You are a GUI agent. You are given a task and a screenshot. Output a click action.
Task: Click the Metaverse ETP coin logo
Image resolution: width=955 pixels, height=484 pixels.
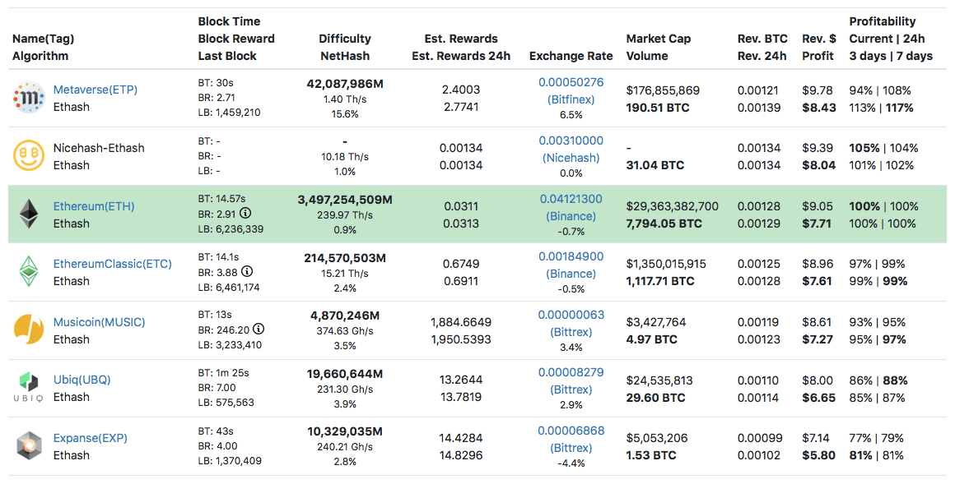(x=29, y=99)
